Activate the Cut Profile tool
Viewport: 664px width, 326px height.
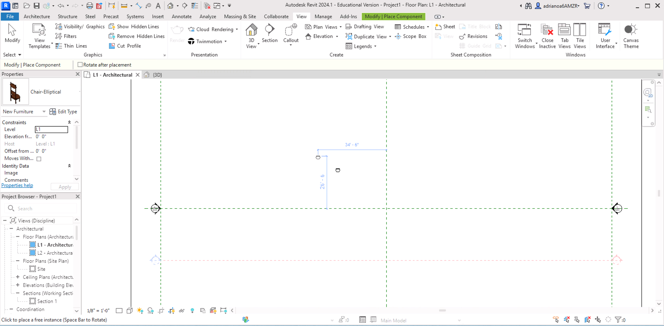[125, 46]
